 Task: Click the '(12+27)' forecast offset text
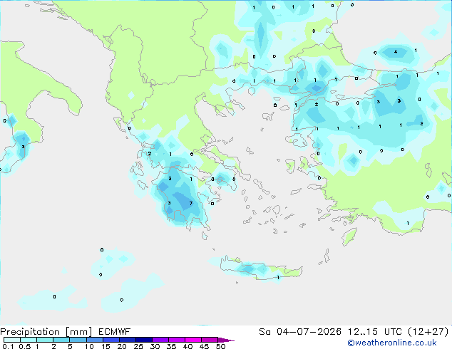[428, 332]
